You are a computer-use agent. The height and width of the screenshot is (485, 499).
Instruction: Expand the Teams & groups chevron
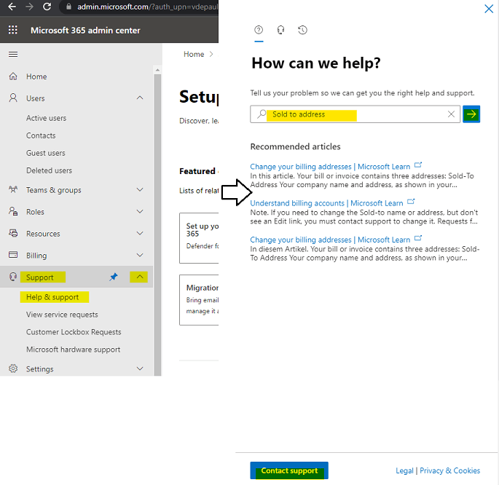coord(140,190)
